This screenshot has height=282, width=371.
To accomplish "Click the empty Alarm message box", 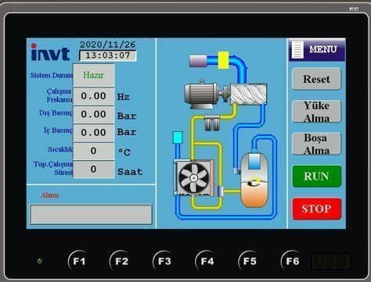I will click(x=91, y=214).
